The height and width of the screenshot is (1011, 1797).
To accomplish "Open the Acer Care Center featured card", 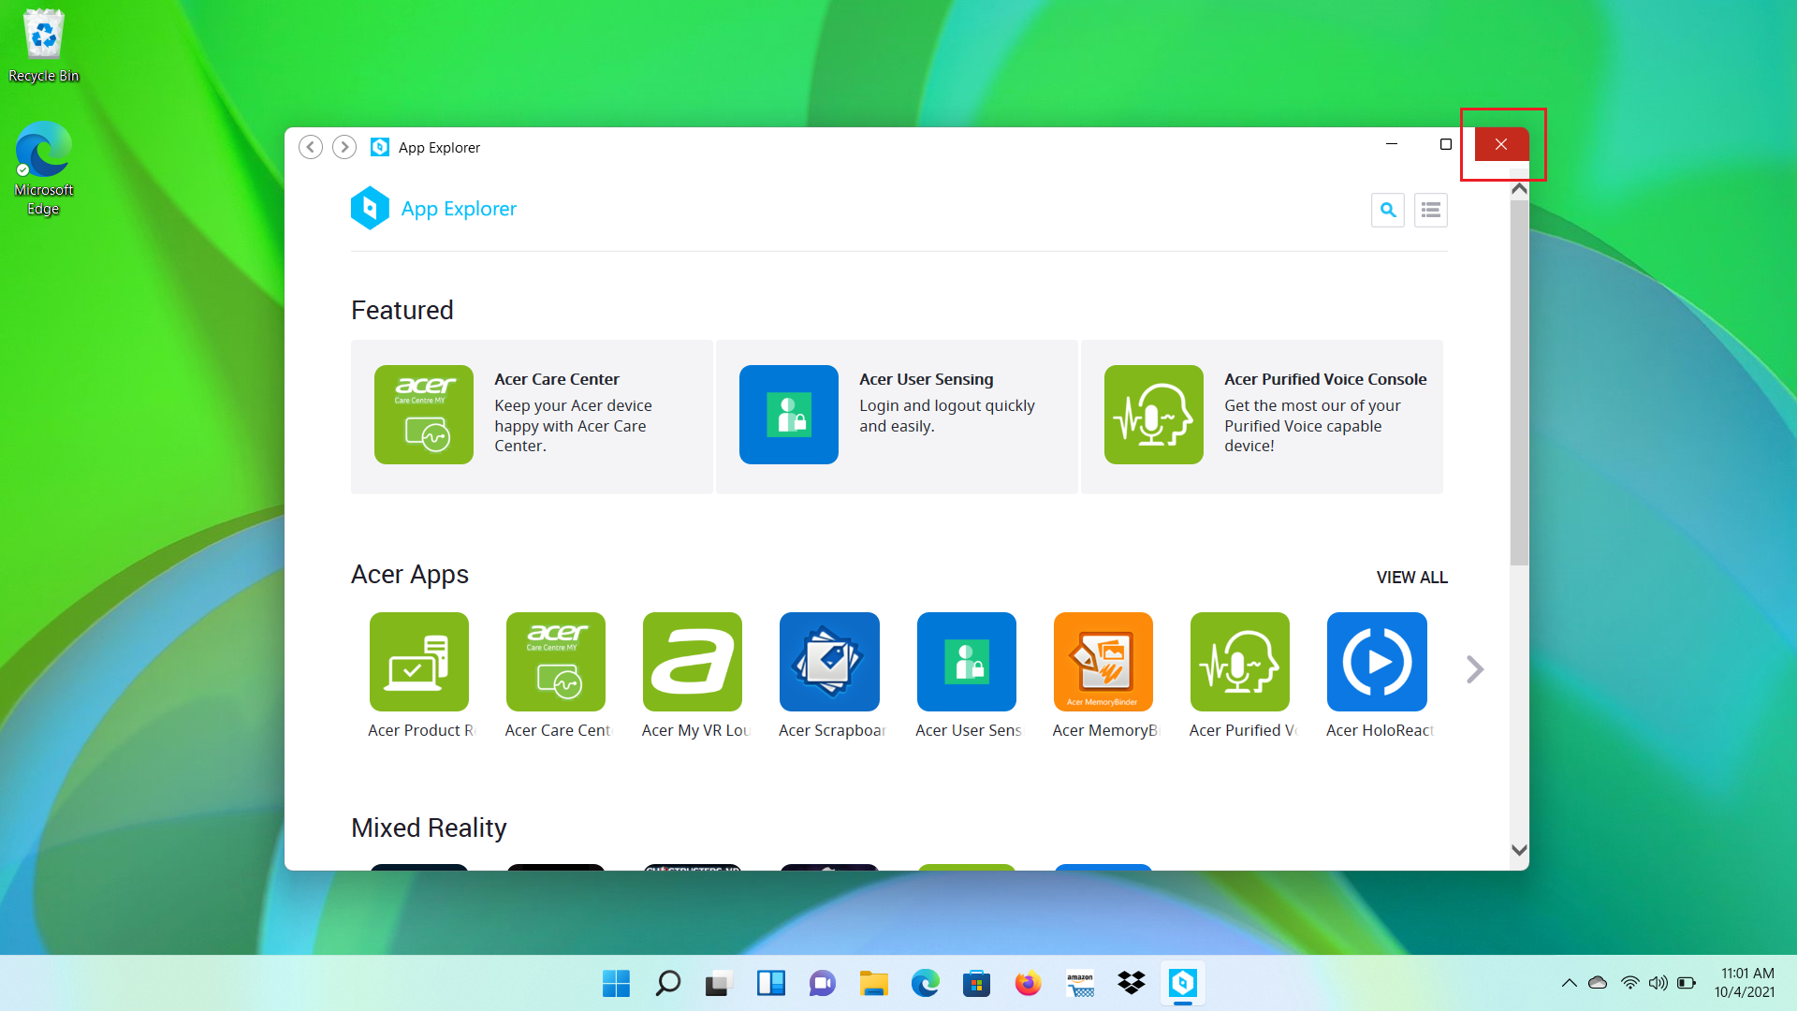I will pos(531,415).
